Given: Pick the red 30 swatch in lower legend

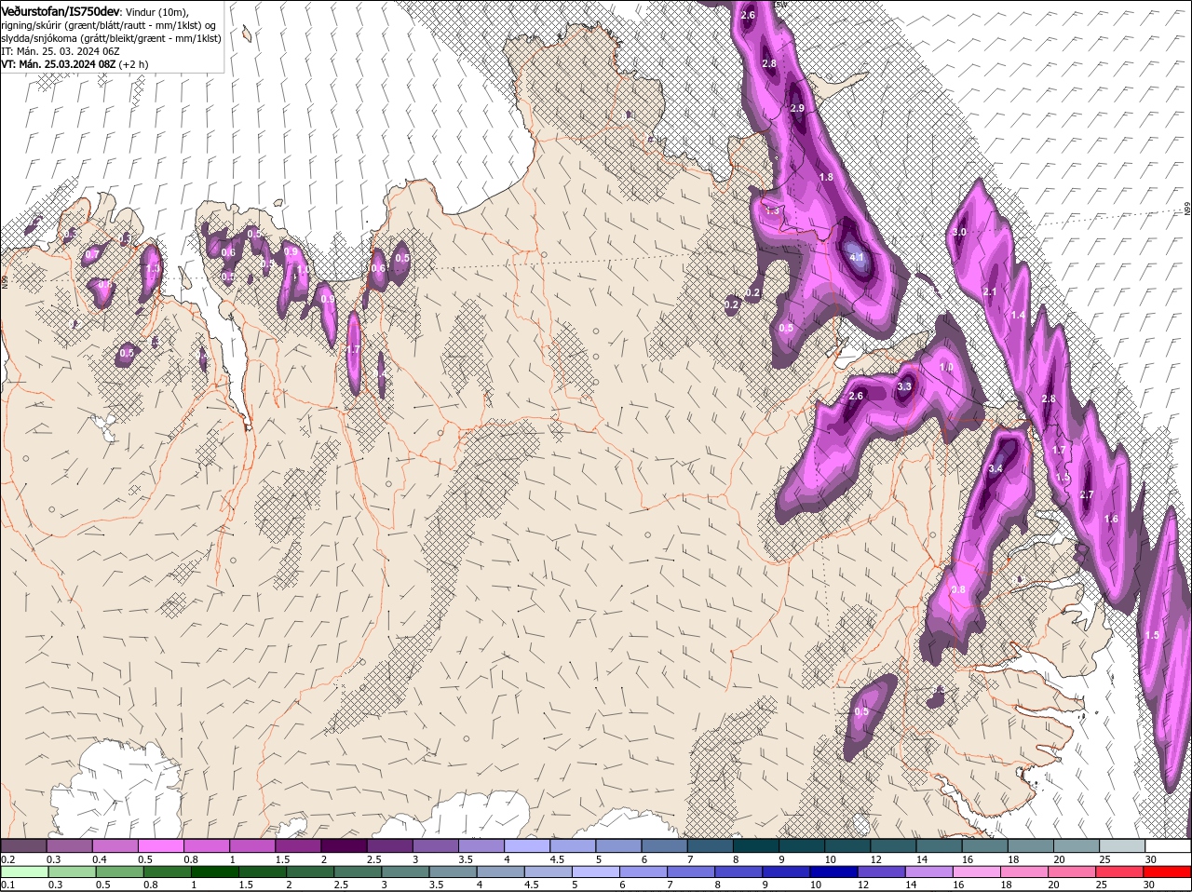Looking at the screenshot, I should point(1167,871).
